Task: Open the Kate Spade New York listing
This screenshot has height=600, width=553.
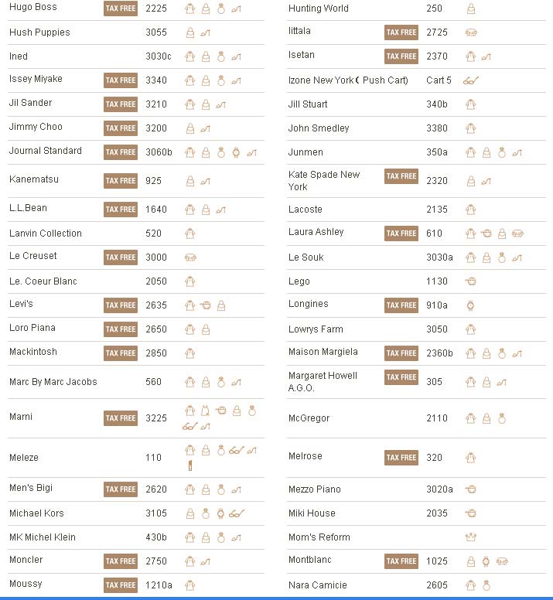Action: [x=324, y=180]
